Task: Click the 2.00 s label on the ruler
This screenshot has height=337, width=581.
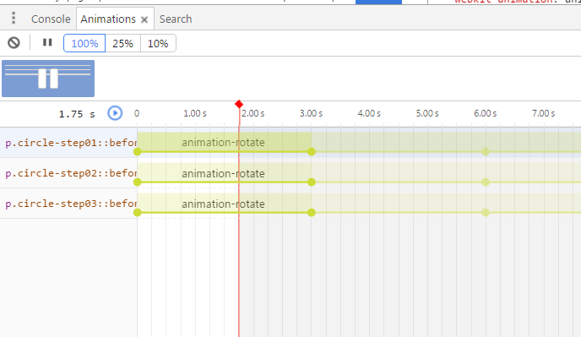Action: [253, 113]
